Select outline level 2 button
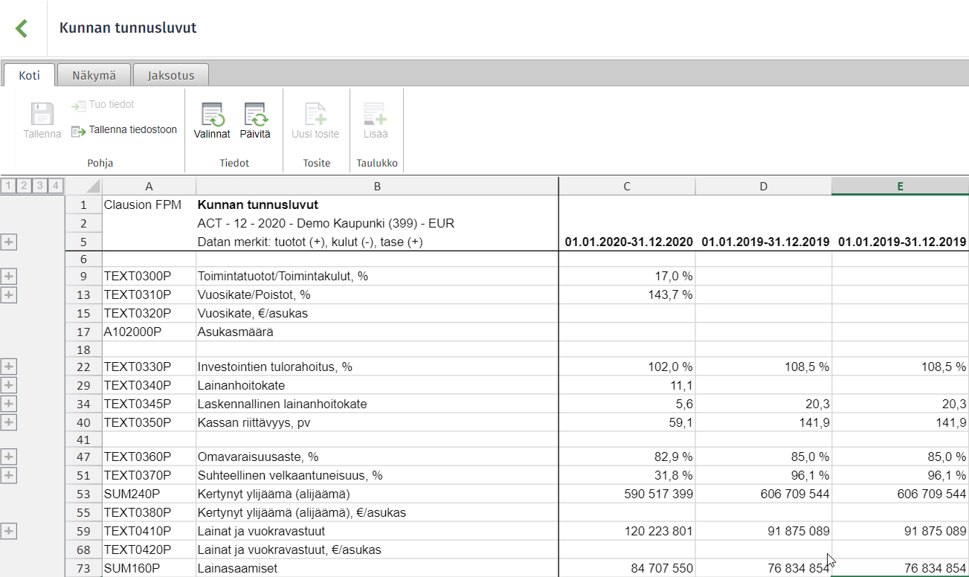This screenshot has width=969, height=577. tap(24, 186)
